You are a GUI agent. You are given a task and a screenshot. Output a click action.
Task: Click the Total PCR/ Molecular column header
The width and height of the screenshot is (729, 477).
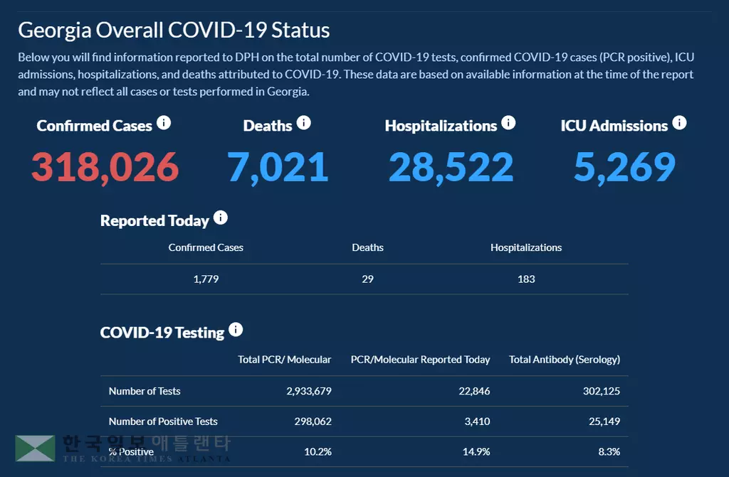click(x=284, y=360)
